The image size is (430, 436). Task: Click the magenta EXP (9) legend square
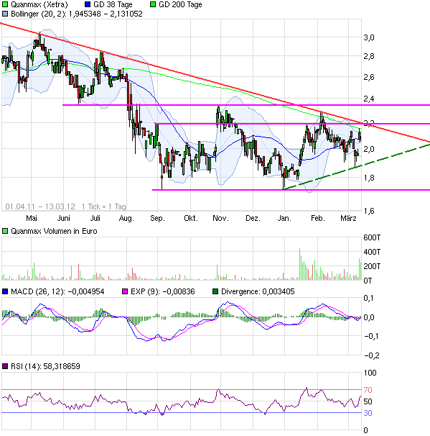click(125, 291)
